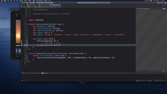The width and height of the screenshot is (167, 94).
Task: Click the add editor split icon
Action: coord(166,5)
